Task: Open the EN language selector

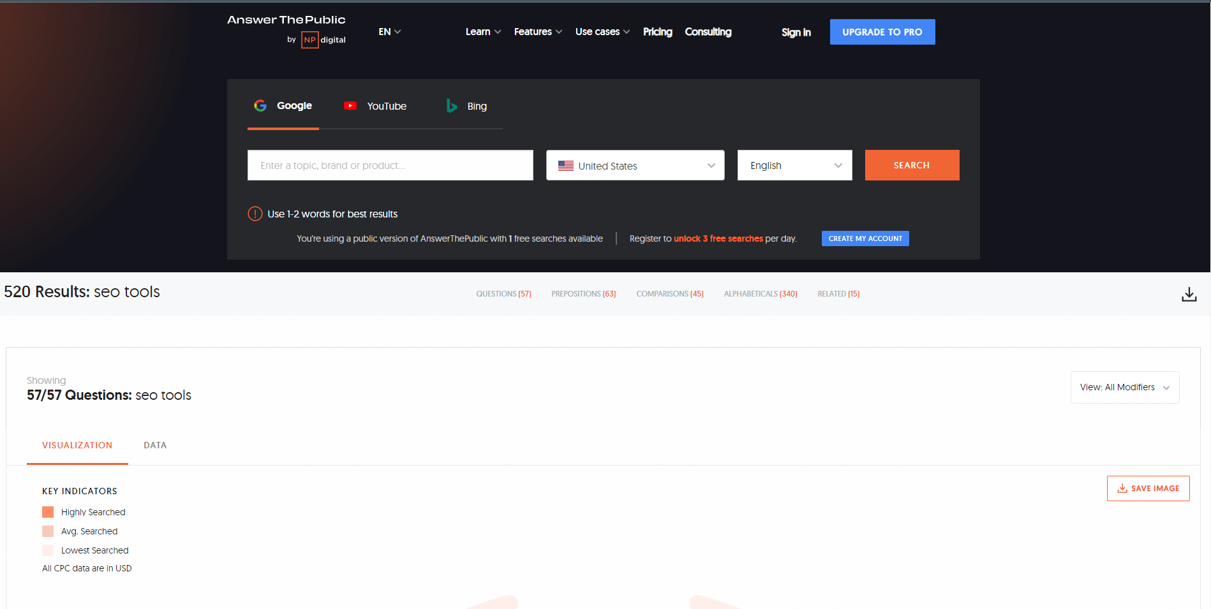Action: coord(389,32)
